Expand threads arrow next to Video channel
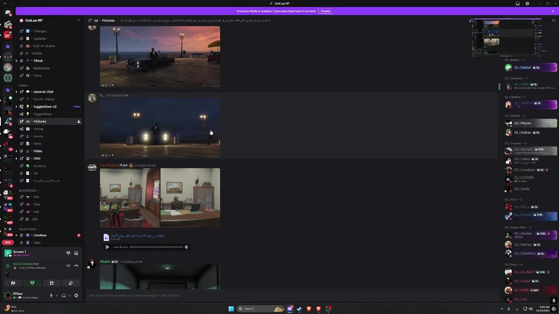This screenshot has height=314, width=559. 16,151
